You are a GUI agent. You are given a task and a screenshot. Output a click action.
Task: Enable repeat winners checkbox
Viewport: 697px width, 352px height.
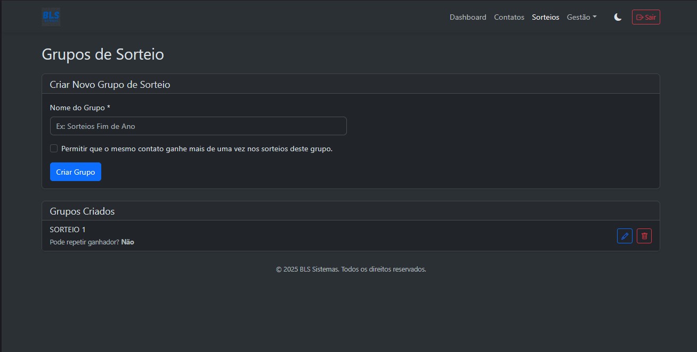(54, 149)
